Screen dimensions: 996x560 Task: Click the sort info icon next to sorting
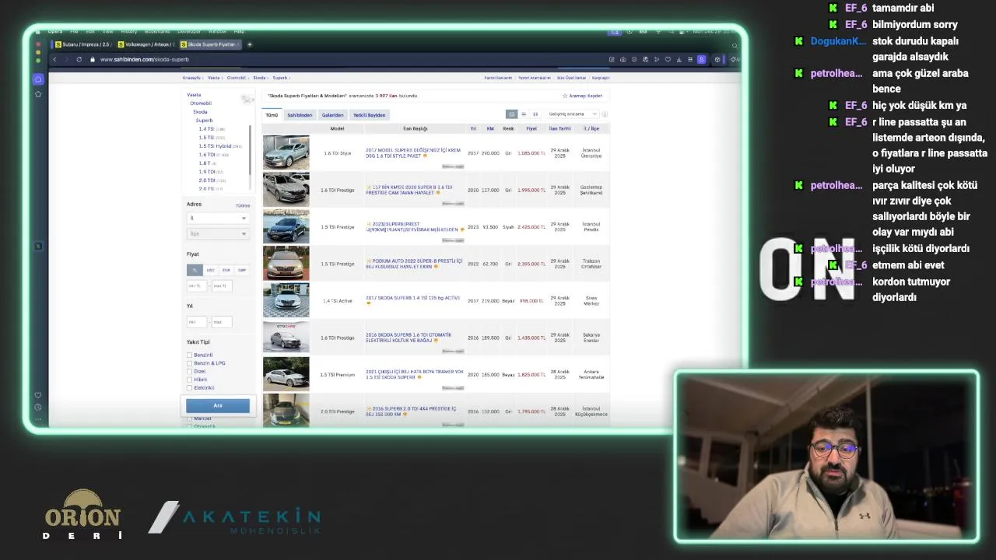tap(605, 114)
